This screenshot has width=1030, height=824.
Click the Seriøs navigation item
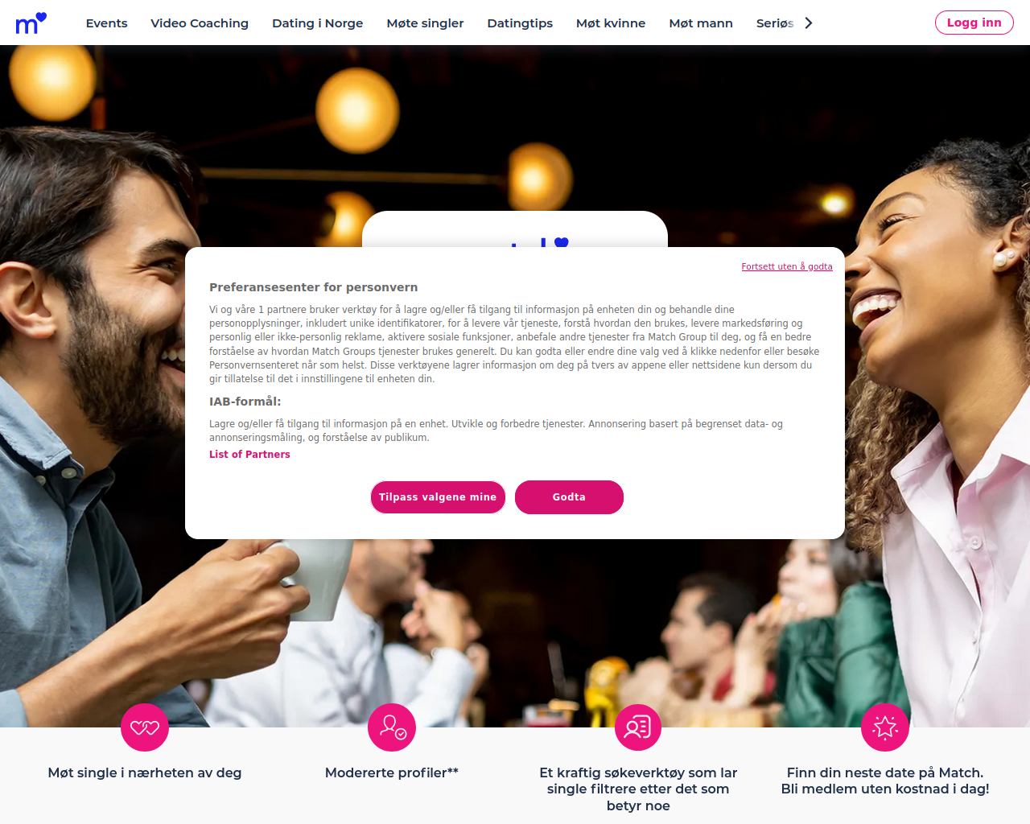pos(775,23)
